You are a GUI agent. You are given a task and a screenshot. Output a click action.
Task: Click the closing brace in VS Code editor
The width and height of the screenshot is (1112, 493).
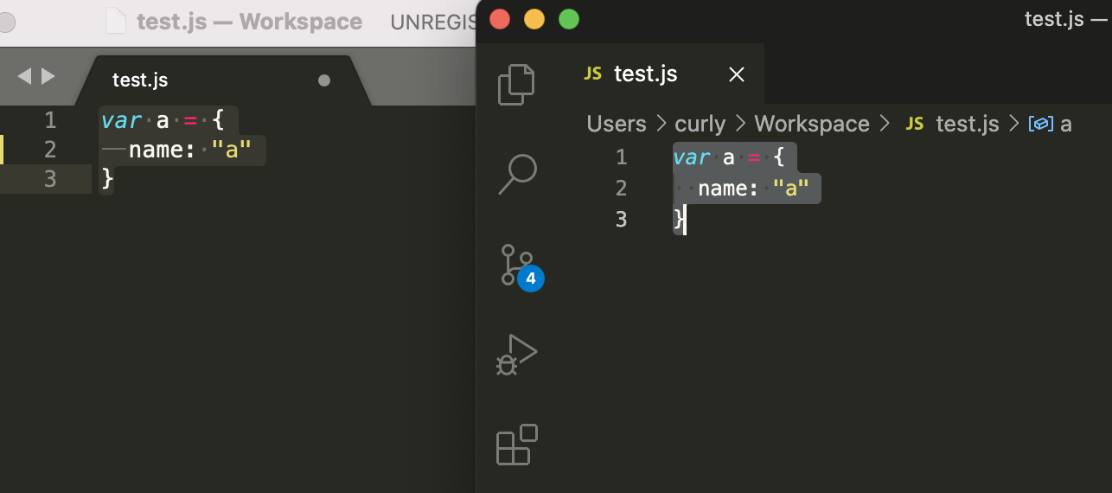(x=679, y=220)
